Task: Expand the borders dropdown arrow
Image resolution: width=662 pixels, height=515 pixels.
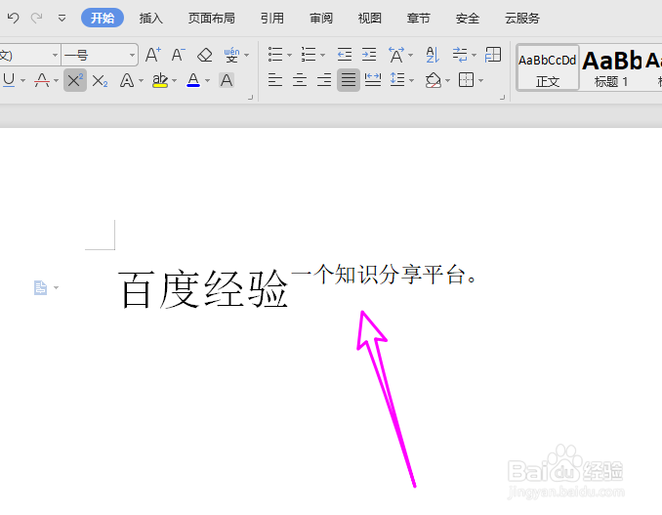Action: click(x=481, y=80)
